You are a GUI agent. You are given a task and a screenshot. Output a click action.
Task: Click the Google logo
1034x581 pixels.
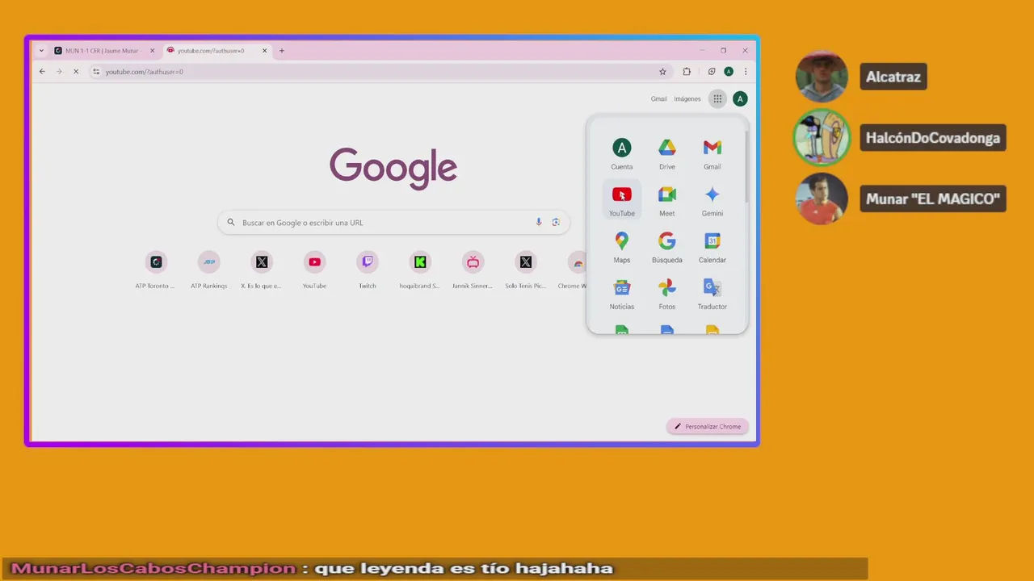(393, 168)
